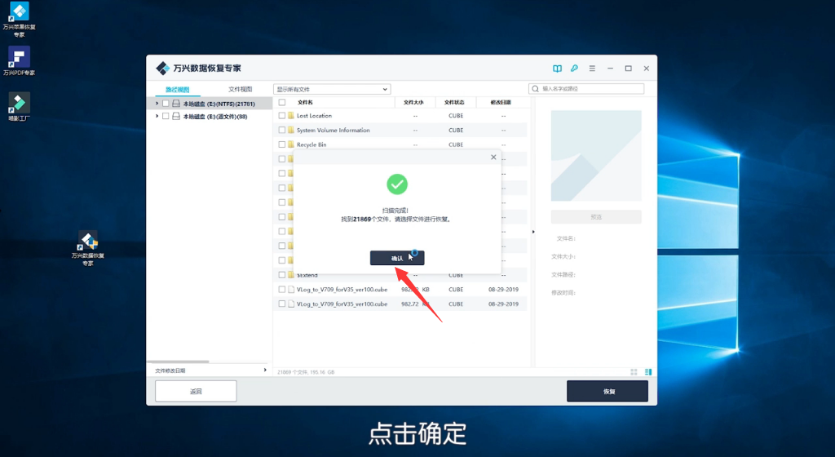Click CUBE status in Lost Location row

(456, 116)
